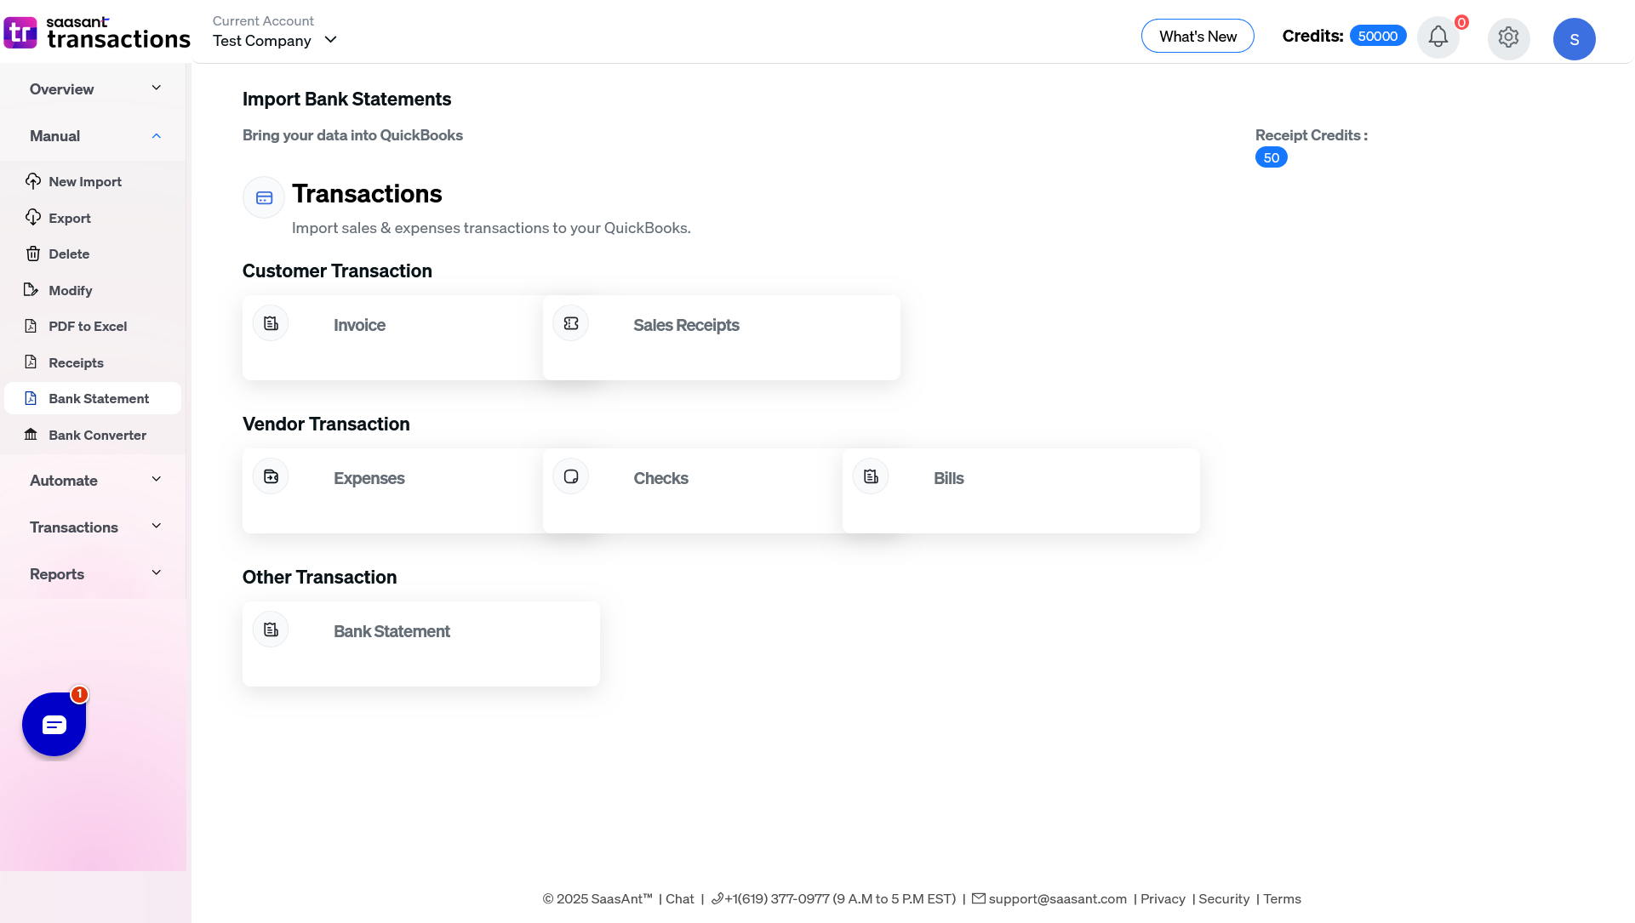Image resolution: width=1635 pixels, height=923 pixels.
Task: Select PDF to Excel menu item
Action: (x=87, y=327)
